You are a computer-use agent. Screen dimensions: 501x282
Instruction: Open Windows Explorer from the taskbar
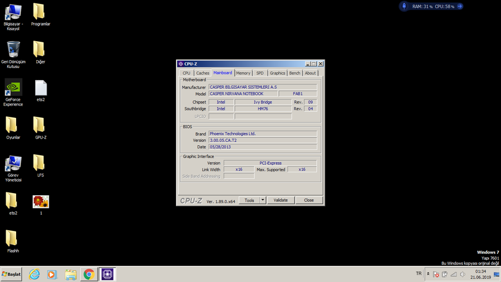coord(71,274)
